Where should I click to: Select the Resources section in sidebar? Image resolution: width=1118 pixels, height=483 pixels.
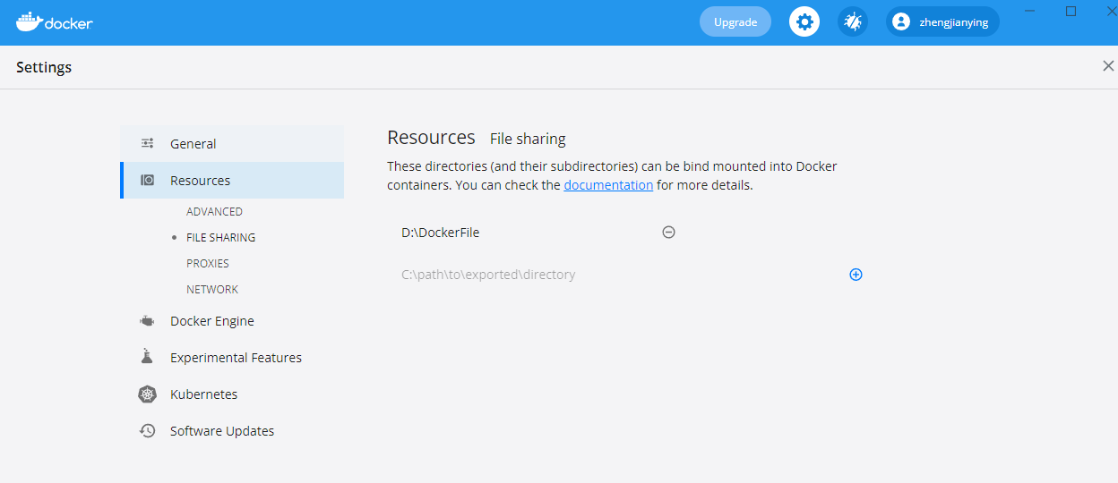pos(232,180)
